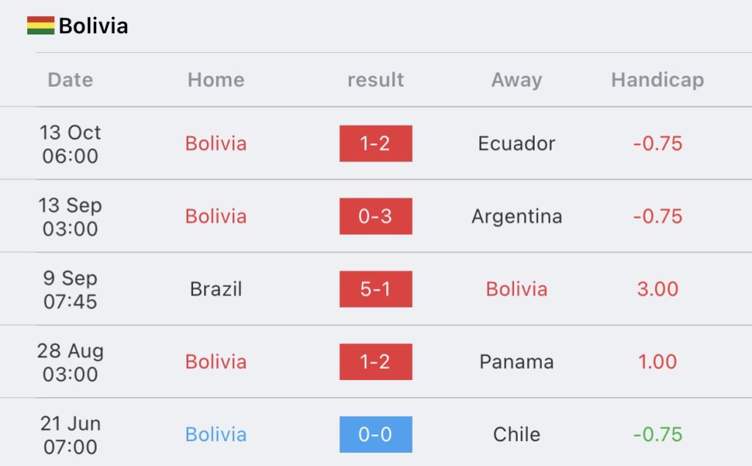Open the 0-3 score against Argentina
Screen dimensions: 752x466
click(x=375, y=216)
